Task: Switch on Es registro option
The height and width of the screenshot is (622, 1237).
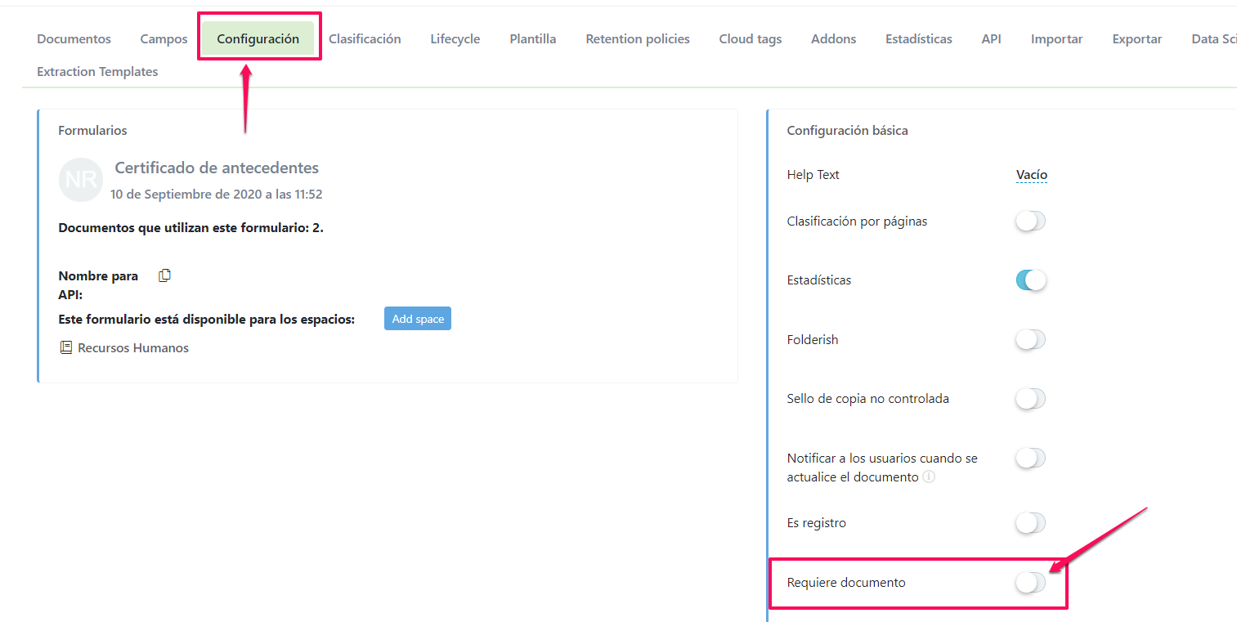Action: pos(1030,523)
